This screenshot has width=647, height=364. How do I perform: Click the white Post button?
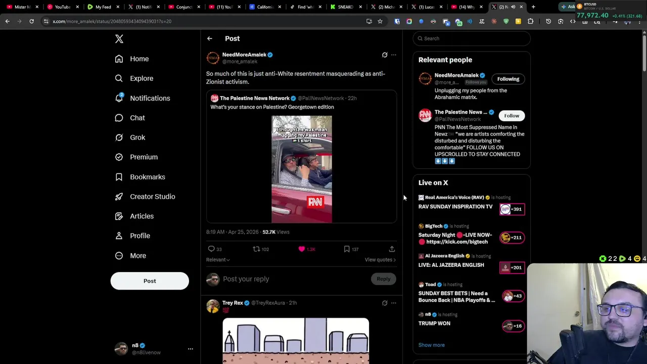click(x=150, y=281)
